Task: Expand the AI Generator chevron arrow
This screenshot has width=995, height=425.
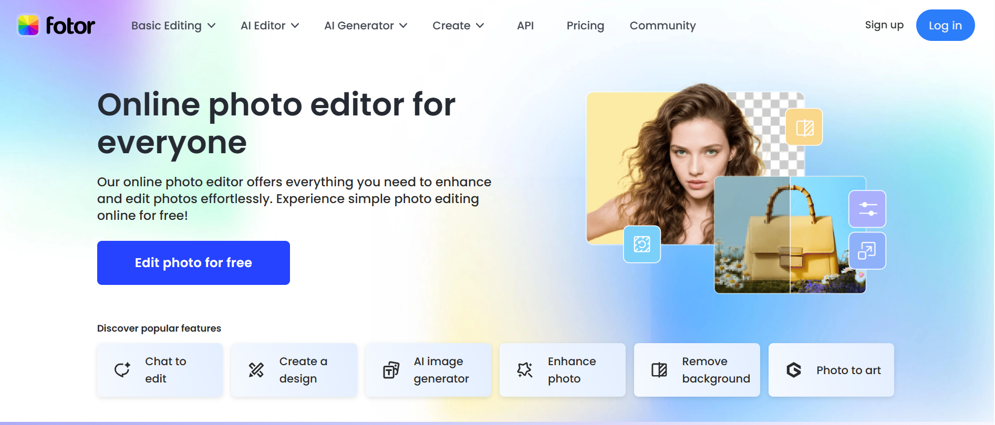Action: click(x=403, y=26)
